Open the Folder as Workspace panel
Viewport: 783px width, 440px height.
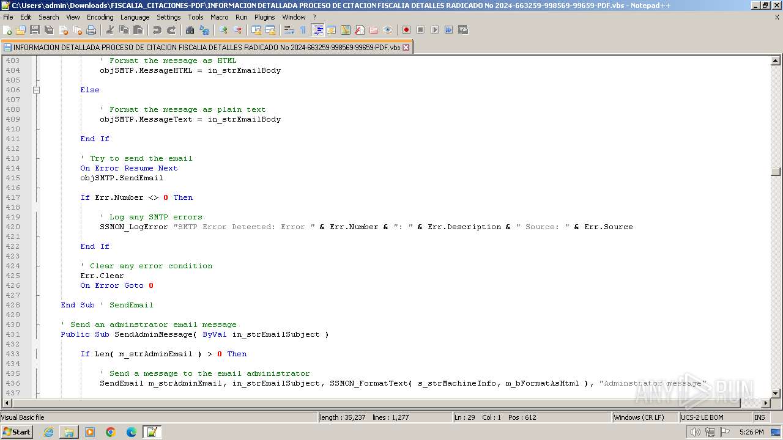(x=374, y=30)
